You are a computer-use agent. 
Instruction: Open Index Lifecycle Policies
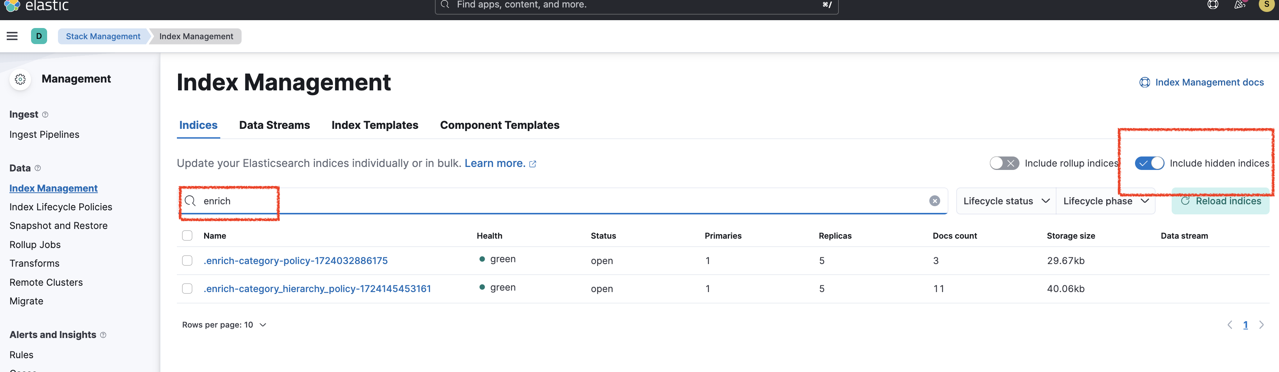point(61,207)
